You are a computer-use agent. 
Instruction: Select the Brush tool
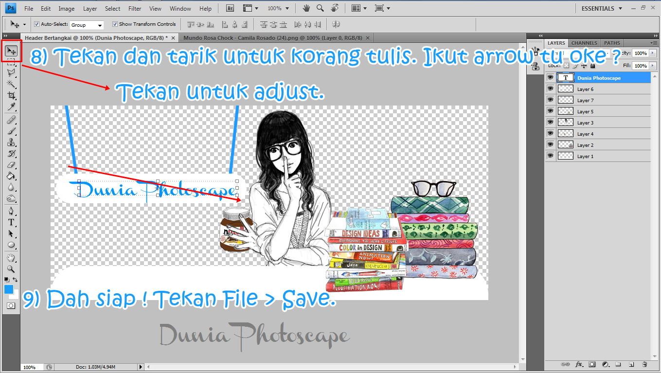pyautogui.click(x=12, y=131)
